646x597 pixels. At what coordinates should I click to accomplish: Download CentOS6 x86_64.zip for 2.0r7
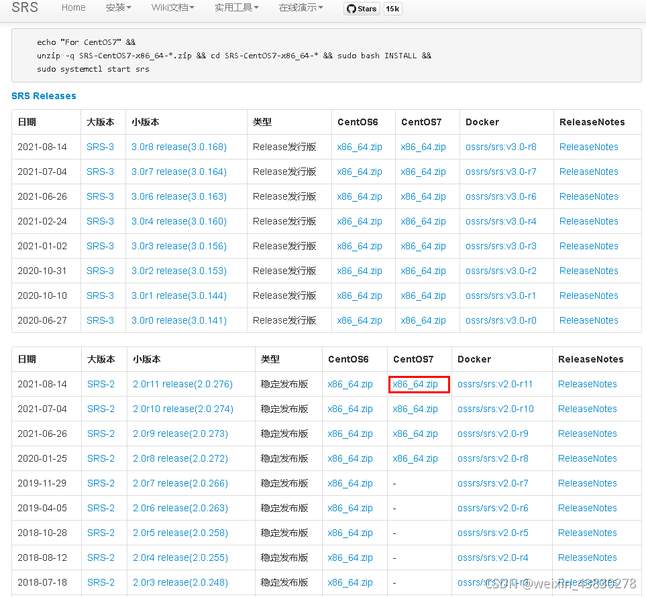tap(350, 484)
